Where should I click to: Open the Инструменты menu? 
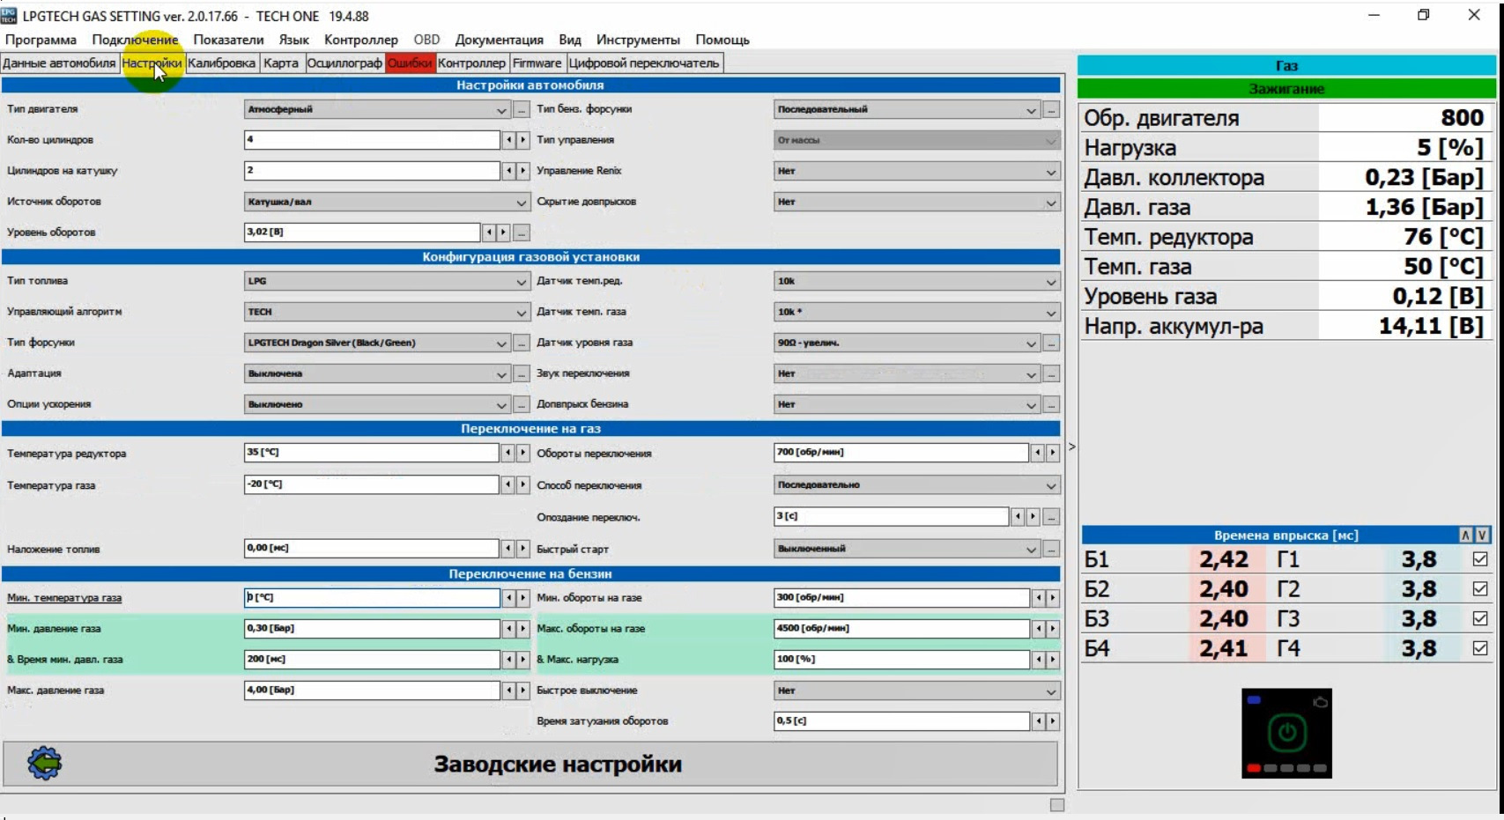(x=638, y=40)
